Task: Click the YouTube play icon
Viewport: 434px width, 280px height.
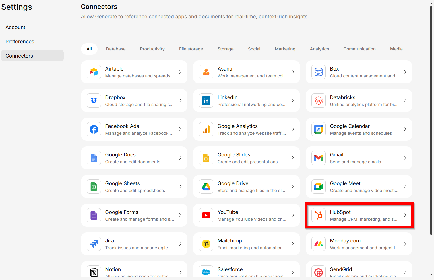Action: (206, 215)
